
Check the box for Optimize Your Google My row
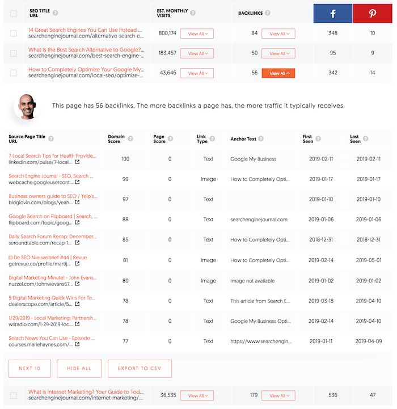click(13, 73)
